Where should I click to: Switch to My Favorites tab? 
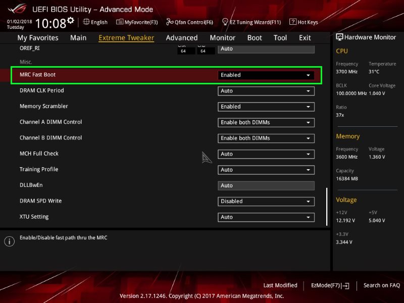[38, 38]
